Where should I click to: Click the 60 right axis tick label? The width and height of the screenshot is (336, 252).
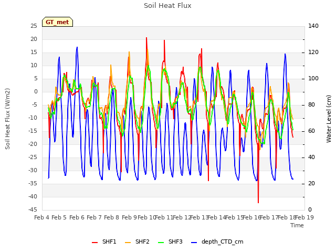click(311, 131)
